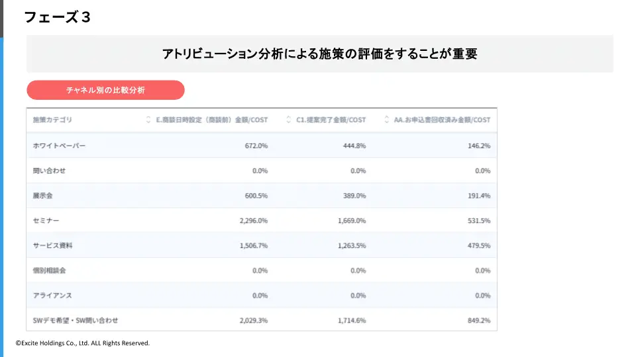The image size is (636, 357).
Task: Click the アトリビューション分析 headline banner
Action: 319,54
